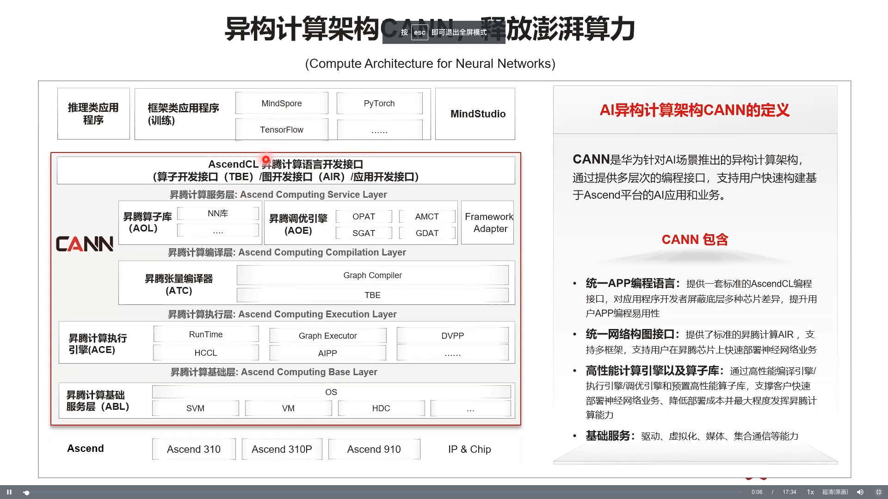This screenshot has width=888, height=499.
Task: Click the AI异构计算架构CANN的定义 heading
Action: coord(695,110)
